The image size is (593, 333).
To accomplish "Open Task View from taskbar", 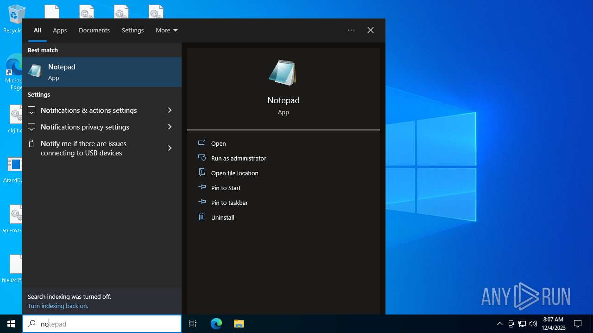I will coord(193,324).
